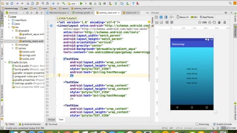Image resolution: width=237 pixels, height=133 pixels.
Task: Navigate Back with the left arrow icon
Action: (53, 3)
